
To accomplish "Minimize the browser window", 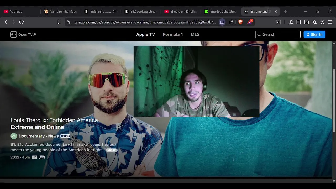I will 306,12.
